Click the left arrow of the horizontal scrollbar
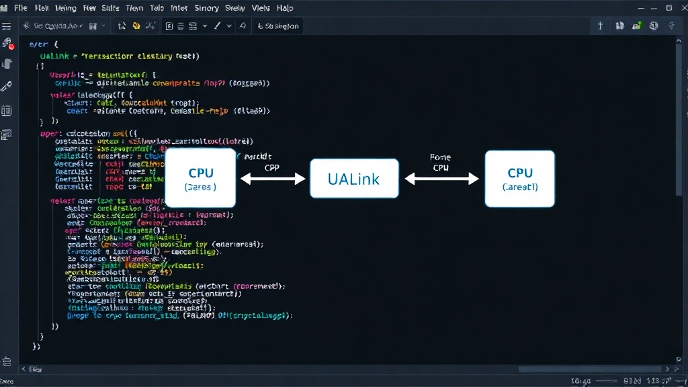Screen dimensions: 688x387 [x=24, y=369]
